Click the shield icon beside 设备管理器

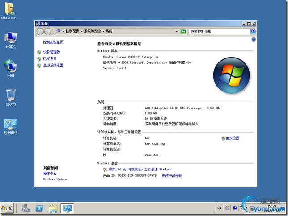tap(39, 52)
